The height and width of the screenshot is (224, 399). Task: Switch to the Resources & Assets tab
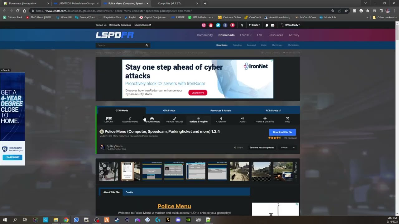pyautogui.click(x=220, y=110)
